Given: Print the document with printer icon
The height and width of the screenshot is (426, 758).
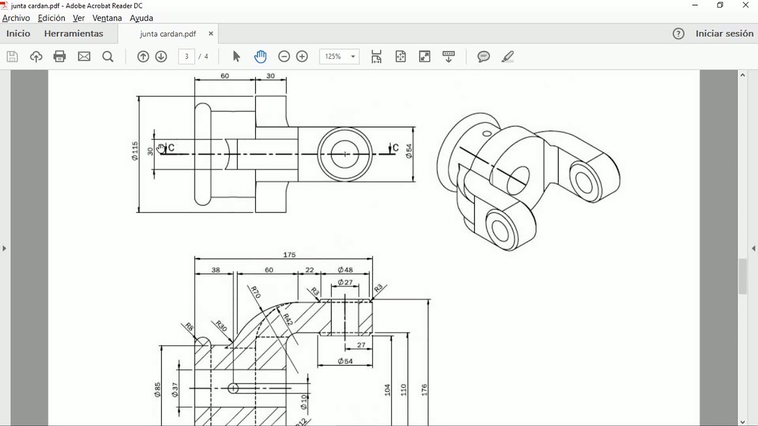Looking at the screenshot, I should pos(60,57).
